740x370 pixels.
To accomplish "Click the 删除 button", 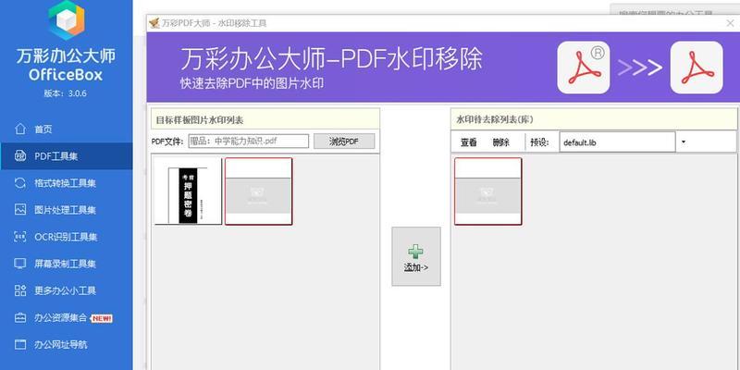I will pos(500,142).
